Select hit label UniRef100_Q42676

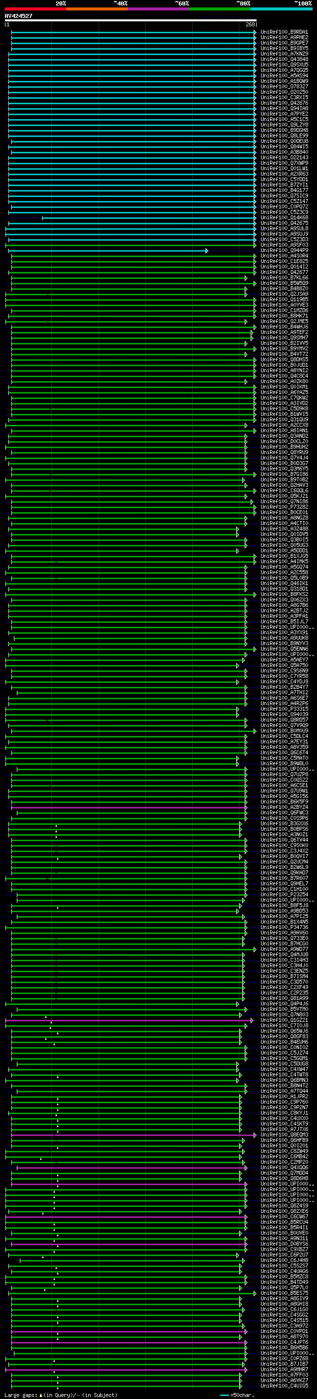pos(284,103)
